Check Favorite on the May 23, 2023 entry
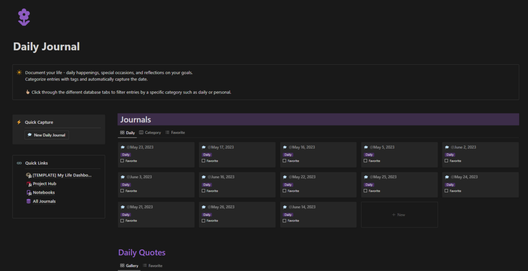 click(x=122, y=161)
